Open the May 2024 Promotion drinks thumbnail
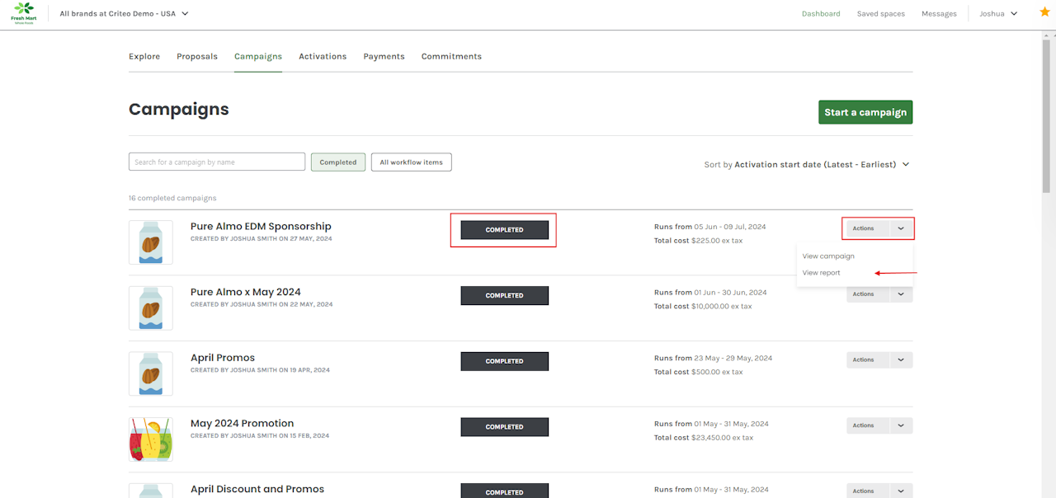 151,439
